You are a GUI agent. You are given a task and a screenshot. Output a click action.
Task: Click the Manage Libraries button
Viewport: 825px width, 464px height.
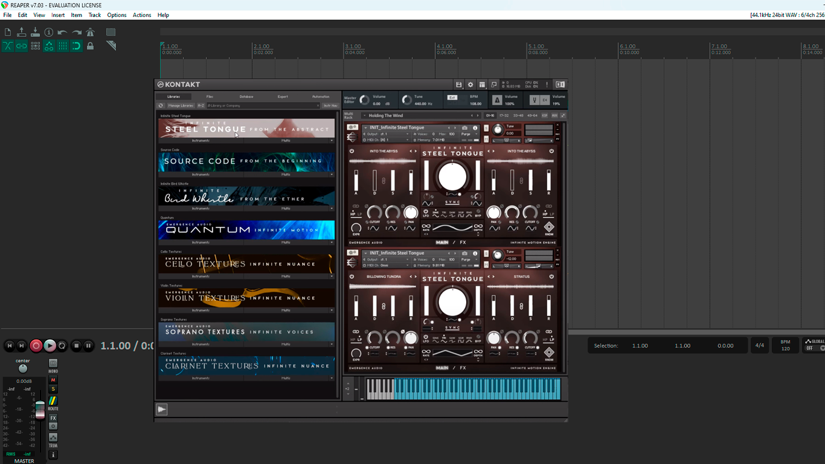click(181, 106)
